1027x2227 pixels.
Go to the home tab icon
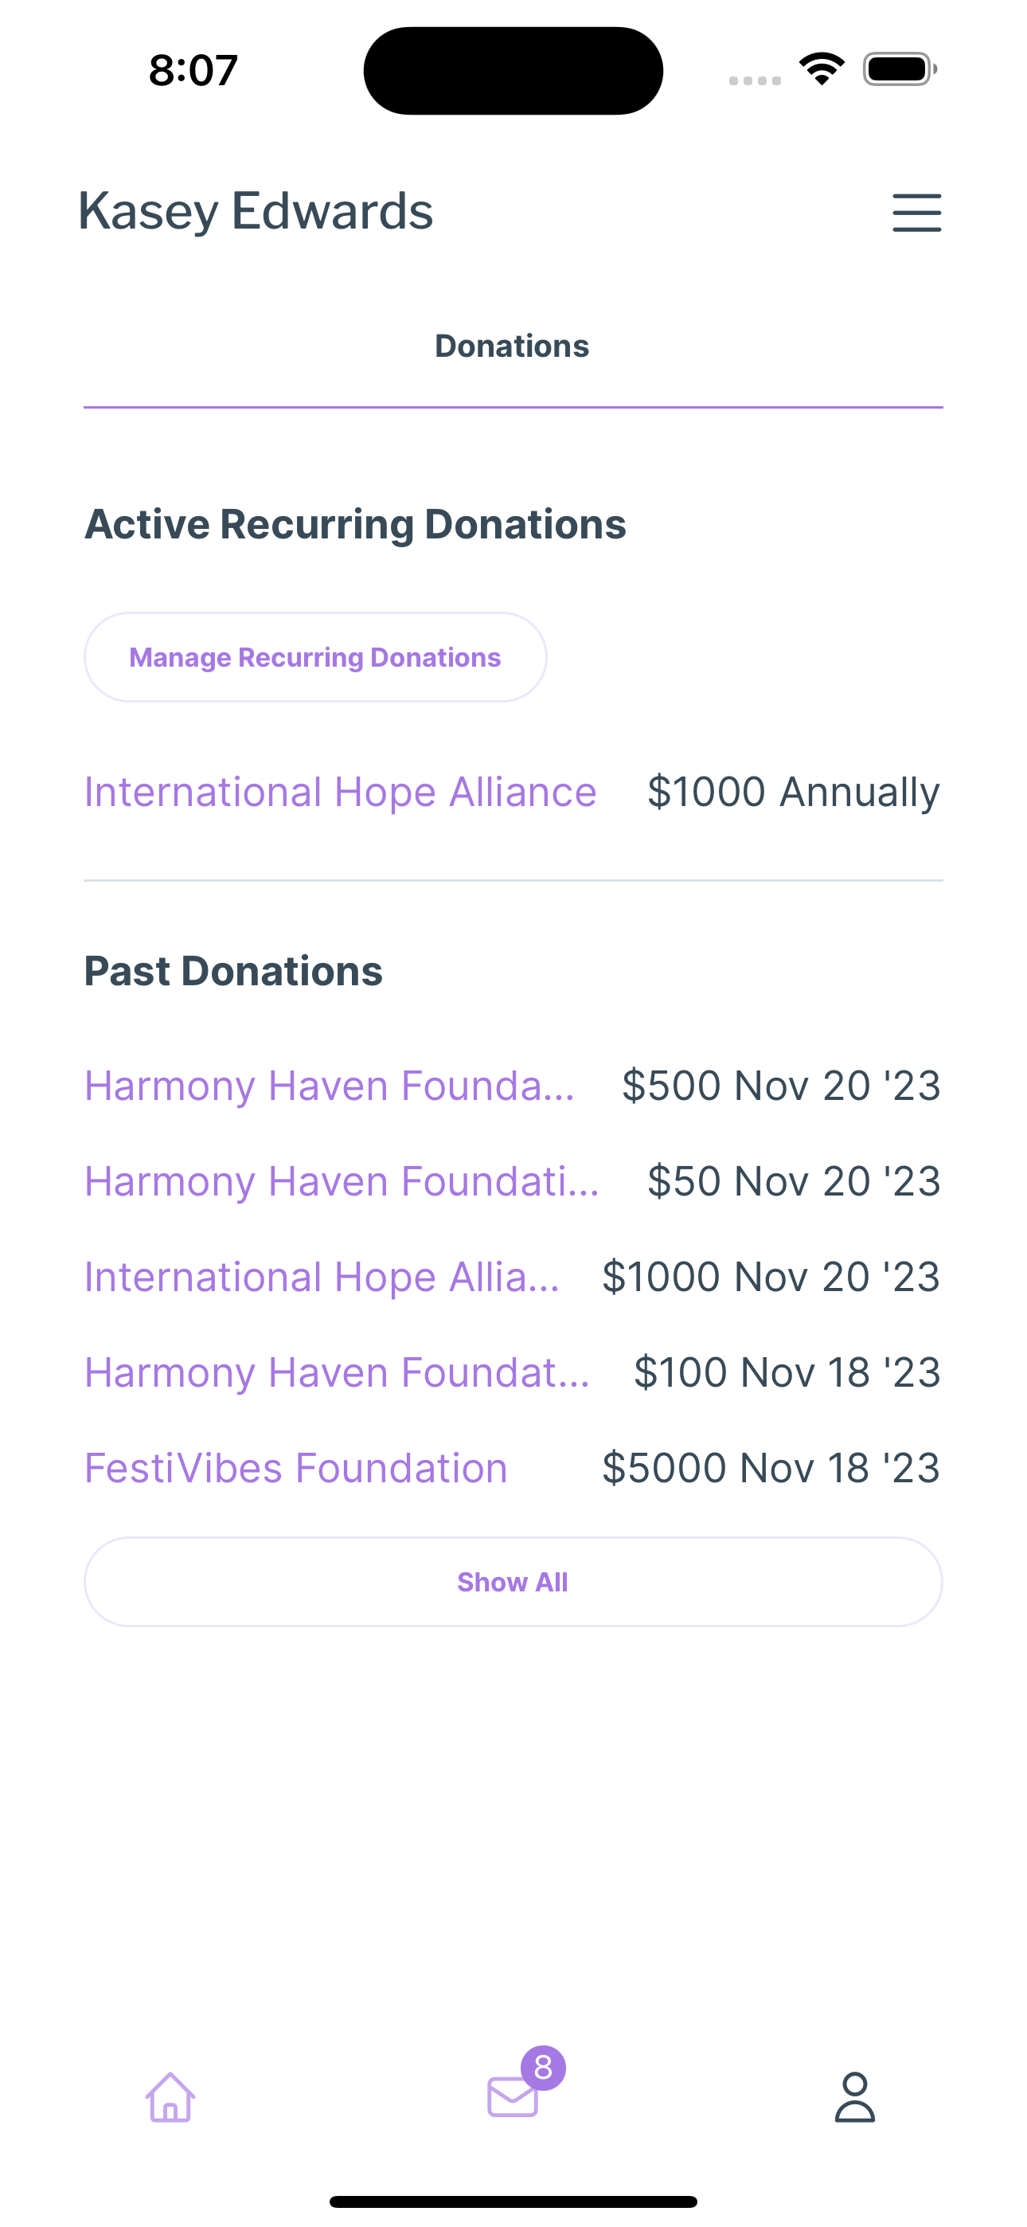pyautogui.click(x=170, y=2097)
